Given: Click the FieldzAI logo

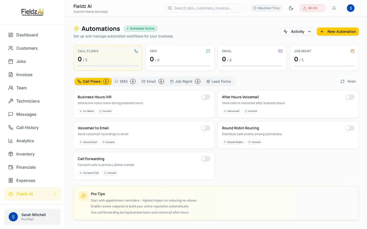Looking at the screenshot, I should [32, 12].
